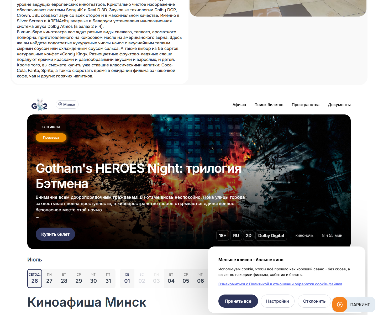Select today's date 26
This screenshot has width=378, height=315.
click(35, 279)
